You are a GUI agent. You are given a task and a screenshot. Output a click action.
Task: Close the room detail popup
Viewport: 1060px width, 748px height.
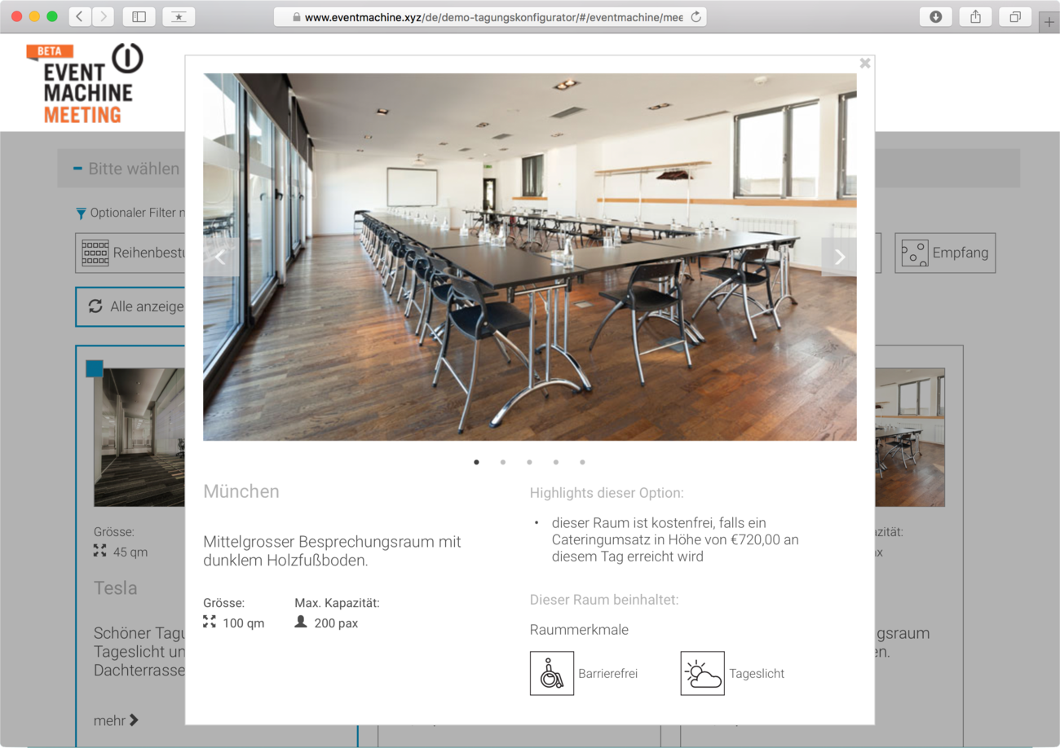[865, 64]
